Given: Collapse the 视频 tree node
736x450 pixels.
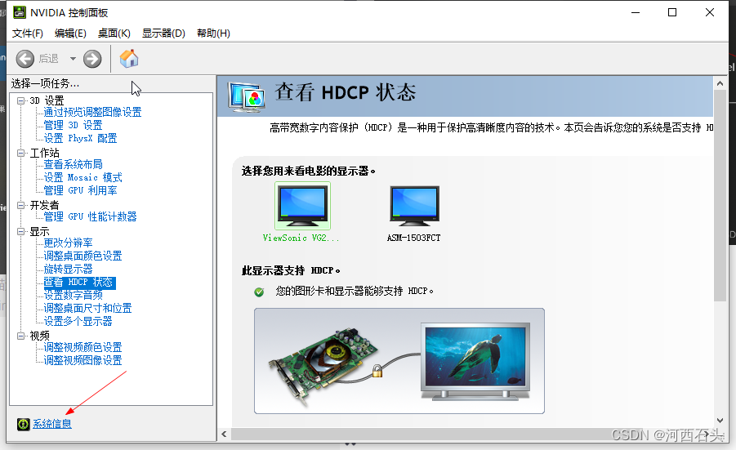Looking at the screenshot, I should coord(21,336).
